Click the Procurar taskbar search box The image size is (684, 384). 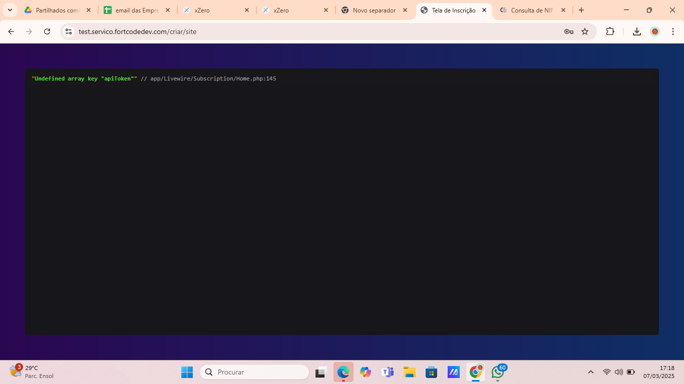[x=254, y=372]
